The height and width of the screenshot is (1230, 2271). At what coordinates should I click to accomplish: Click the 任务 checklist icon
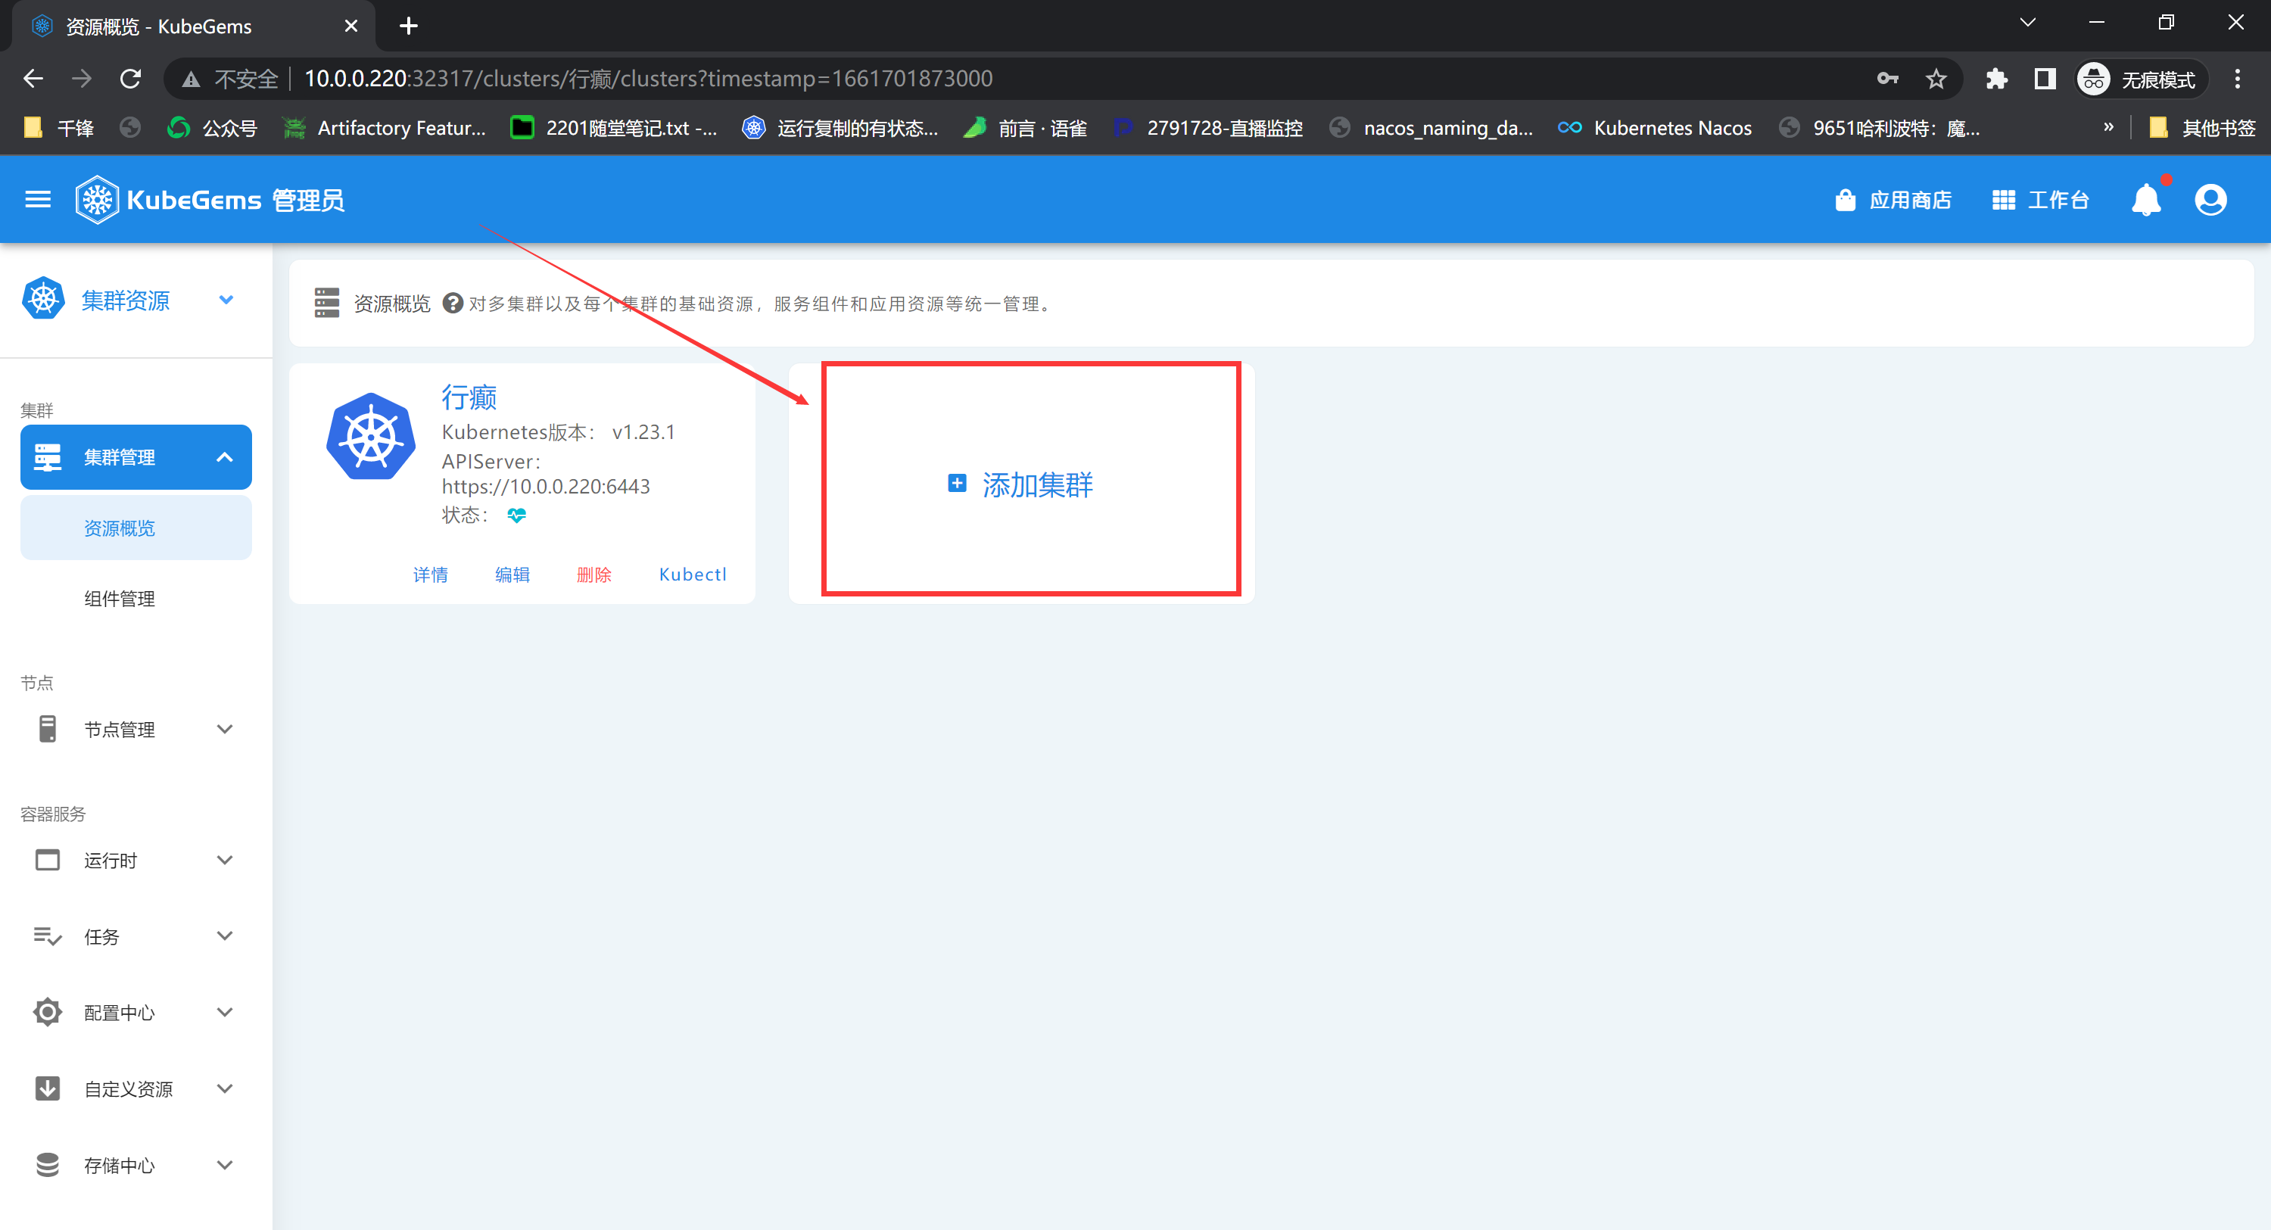coord(48,936)
